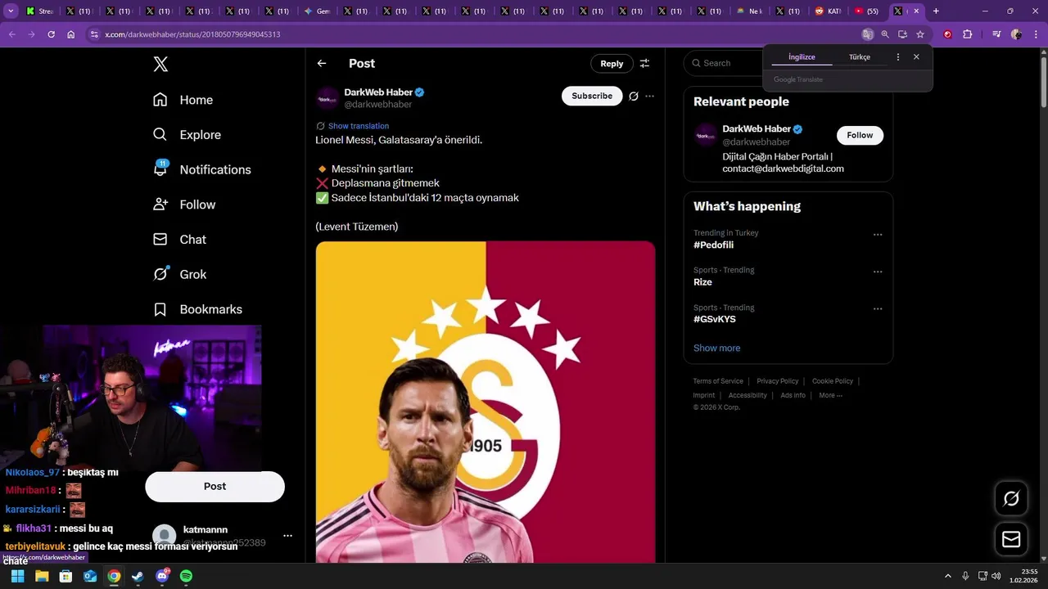
Task: Open the Cookie Policy footer link
Action: [833, 381]
